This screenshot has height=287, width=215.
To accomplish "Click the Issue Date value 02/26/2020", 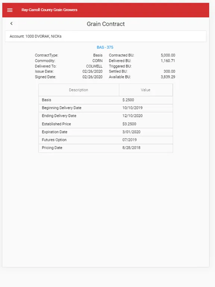I will (x=93, y=71).
